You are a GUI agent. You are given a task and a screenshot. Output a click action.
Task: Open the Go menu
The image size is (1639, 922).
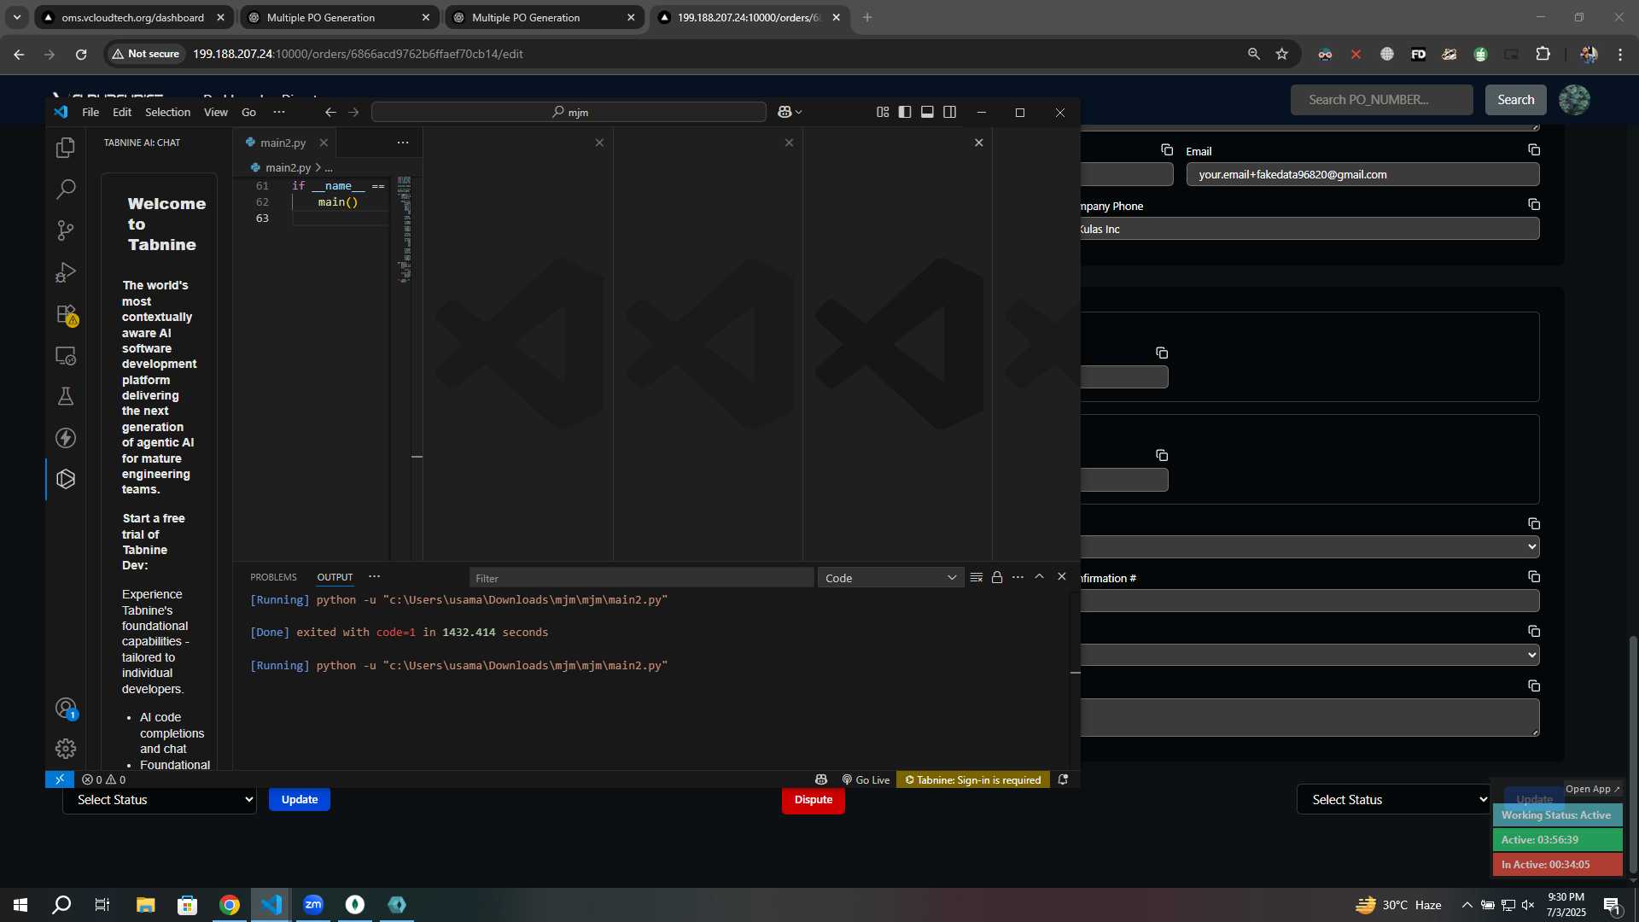248,112
